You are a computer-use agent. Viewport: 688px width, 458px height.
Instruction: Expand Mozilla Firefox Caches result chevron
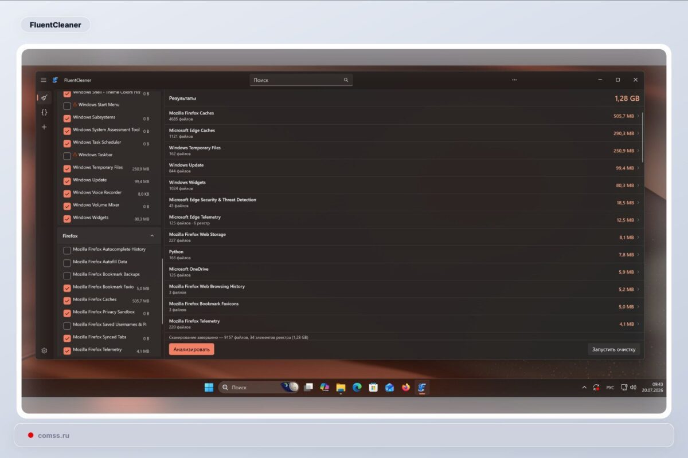[638, 116]
